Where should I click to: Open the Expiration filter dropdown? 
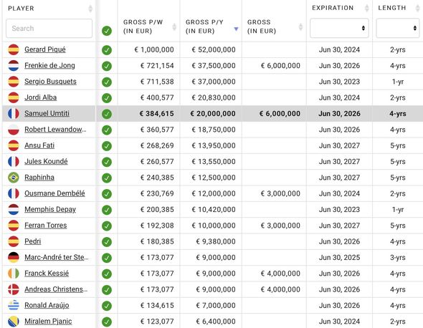(339, 28)
